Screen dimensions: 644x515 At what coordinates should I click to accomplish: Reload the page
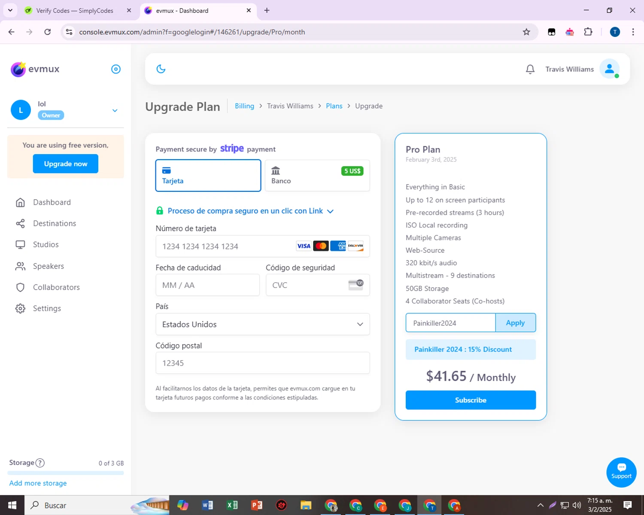click(47, 32)
